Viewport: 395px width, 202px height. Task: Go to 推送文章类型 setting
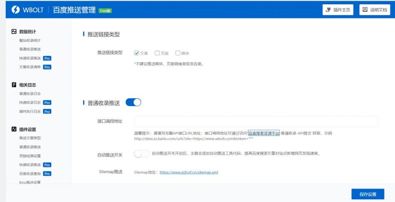[x=30, y=138]
